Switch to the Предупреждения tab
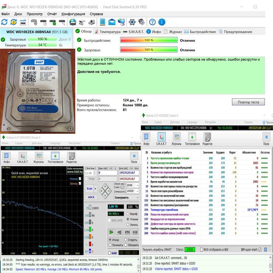 tap(236, 32)
